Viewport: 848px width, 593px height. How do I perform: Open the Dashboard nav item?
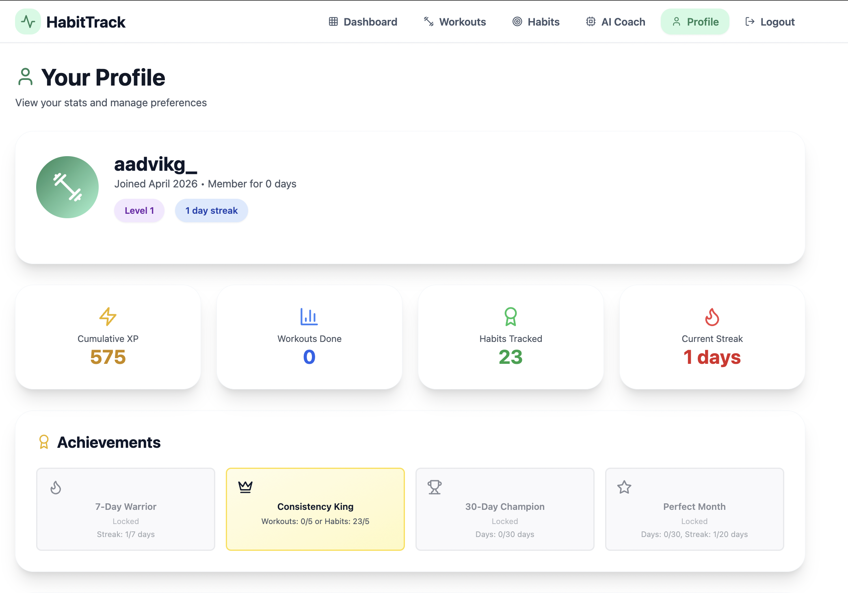(x=363, y=22)
